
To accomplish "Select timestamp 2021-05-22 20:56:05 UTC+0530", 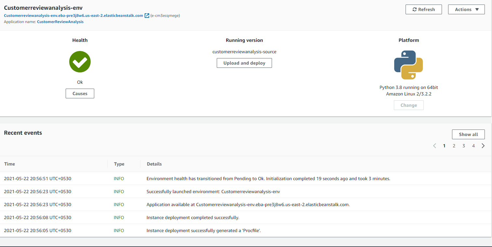I will 37,230.
